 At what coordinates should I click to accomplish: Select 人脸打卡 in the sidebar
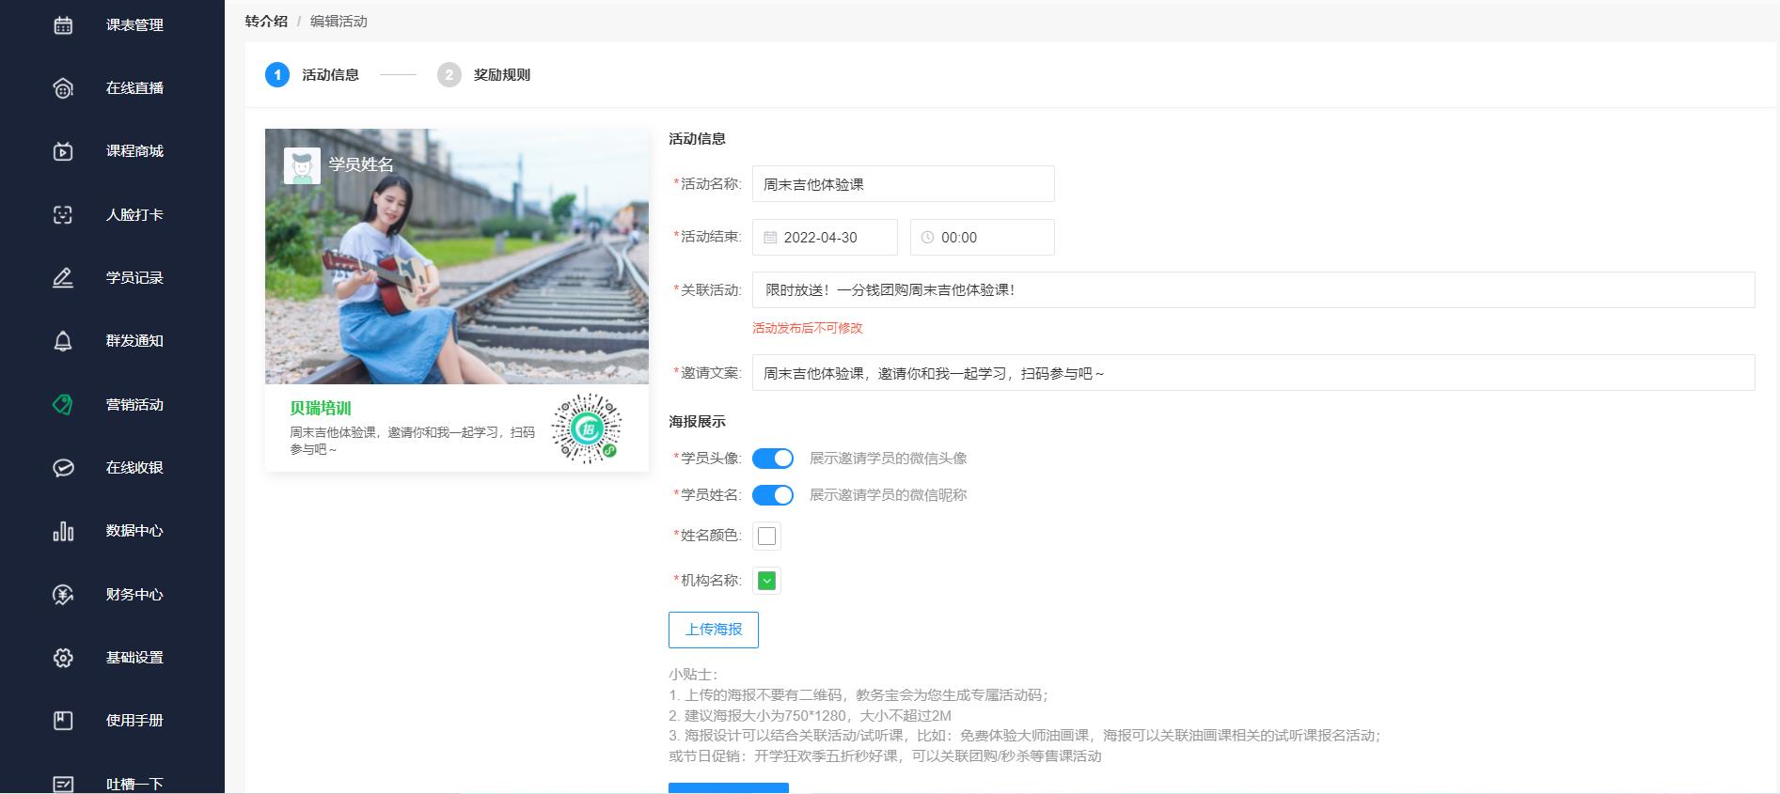pyautogui.click(x=134, y=215)
